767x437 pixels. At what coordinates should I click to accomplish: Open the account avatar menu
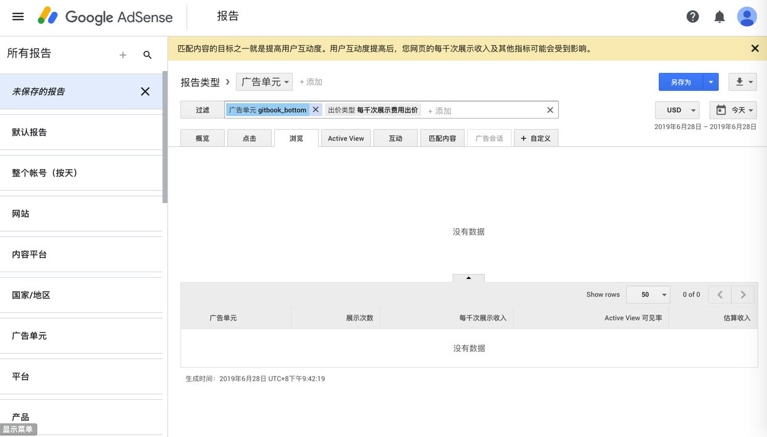click(747, 17)
